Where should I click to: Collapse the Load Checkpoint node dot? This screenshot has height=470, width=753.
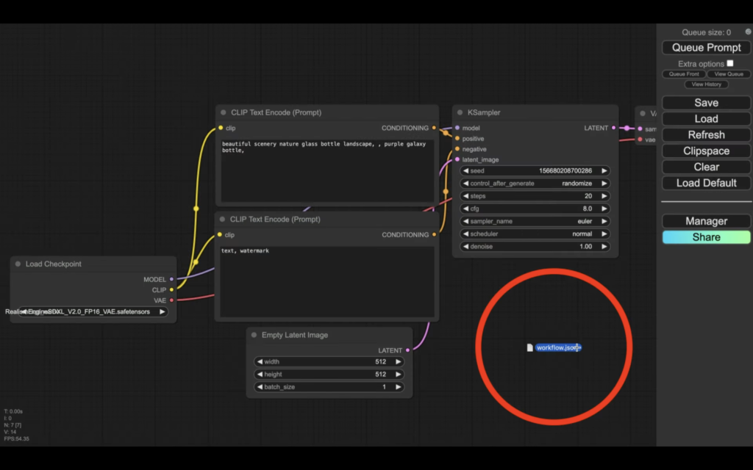18,264
